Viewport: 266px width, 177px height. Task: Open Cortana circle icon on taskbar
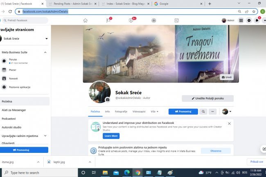click(x=83, y=173)
